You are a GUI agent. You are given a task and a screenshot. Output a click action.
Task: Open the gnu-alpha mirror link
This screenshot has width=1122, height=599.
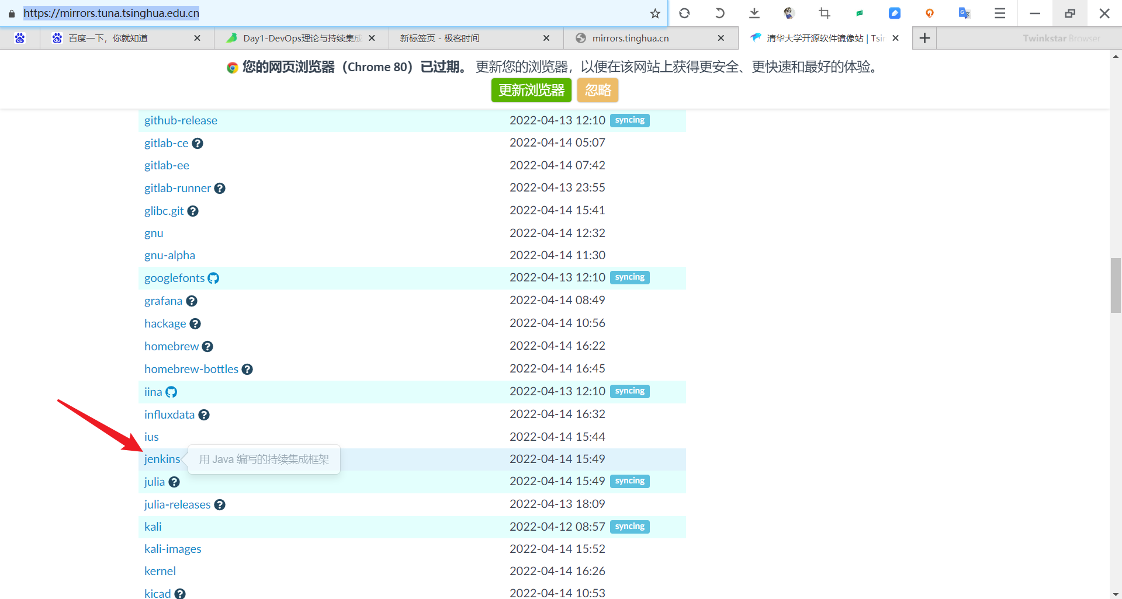coord(169,255)
